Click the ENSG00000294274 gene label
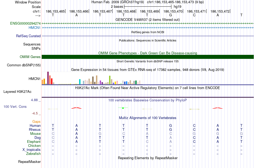The width and height of the screenshot is (254, 168). coord(25,23)
